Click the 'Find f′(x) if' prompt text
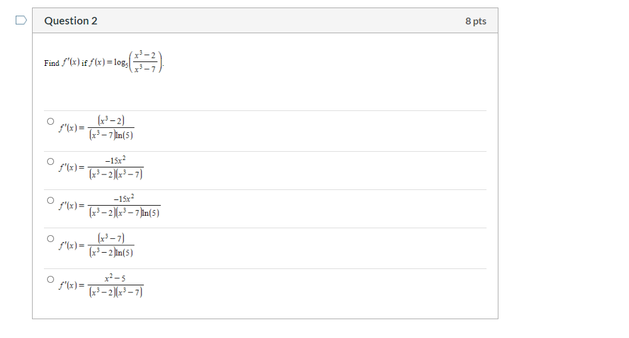This screenshot has width=629, height=338. [66, 63]
